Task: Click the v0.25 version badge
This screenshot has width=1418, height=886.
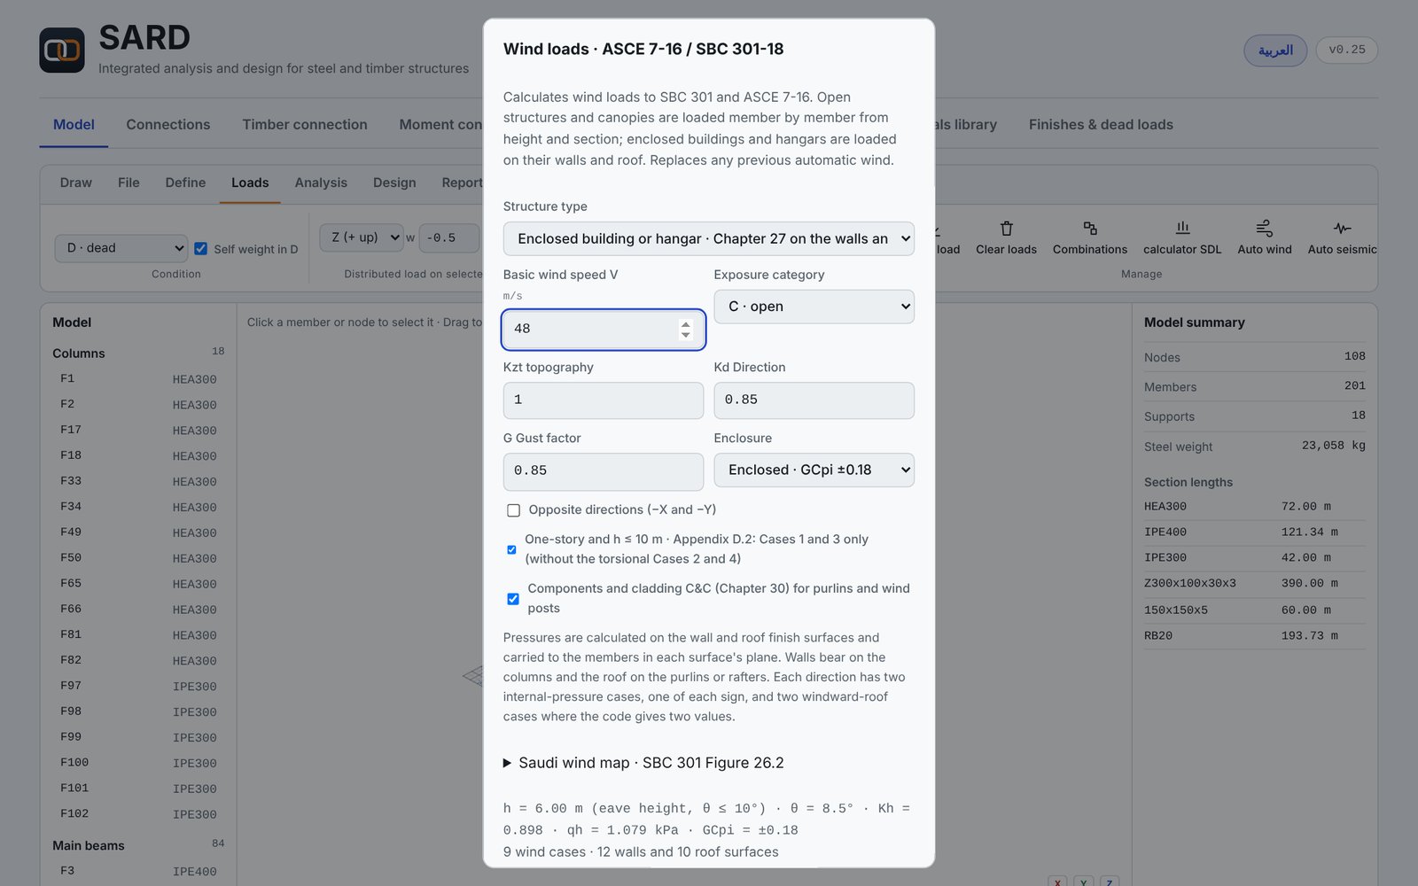Action: click(1347, 50)
